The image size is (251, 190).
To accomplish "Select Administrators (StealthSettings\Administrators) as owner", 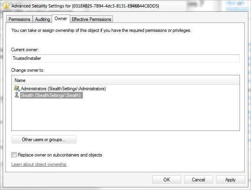I will point(63,89).
